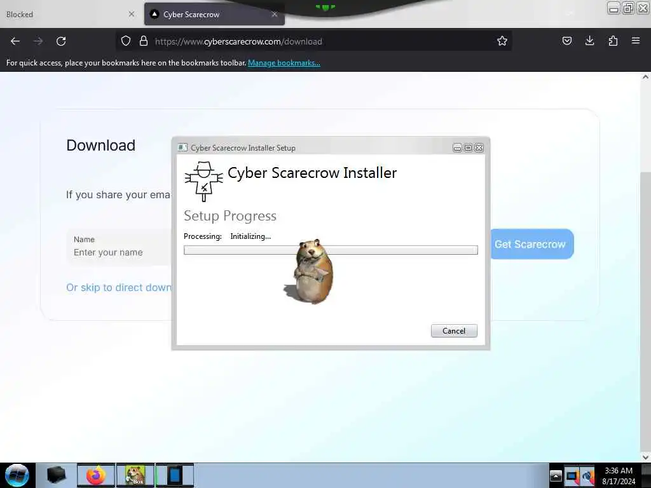Screen dimensions: 651x488
Task: Open the black box taskbar app
Action: click(x=56, y=475)
